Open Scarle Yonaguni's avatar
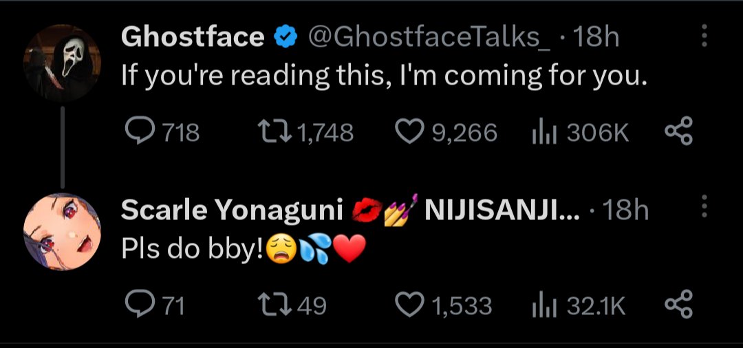The image size is (743, 348). 62,231
